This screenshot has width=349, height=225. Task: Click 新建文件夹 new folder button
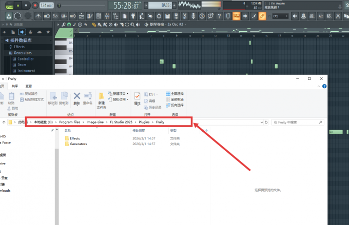[101, 101]
